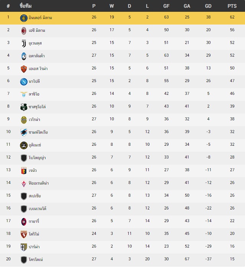Sort table by GF column header
245x267 pixels.
pos(166,6)
